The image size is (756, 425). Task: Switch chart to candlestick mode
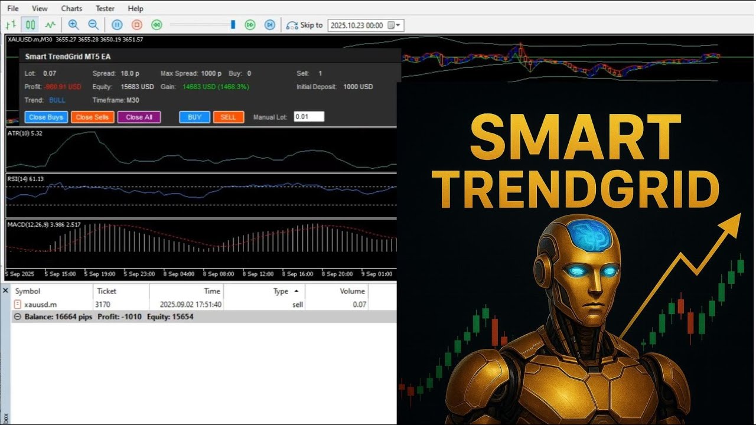tap(30, 25)
